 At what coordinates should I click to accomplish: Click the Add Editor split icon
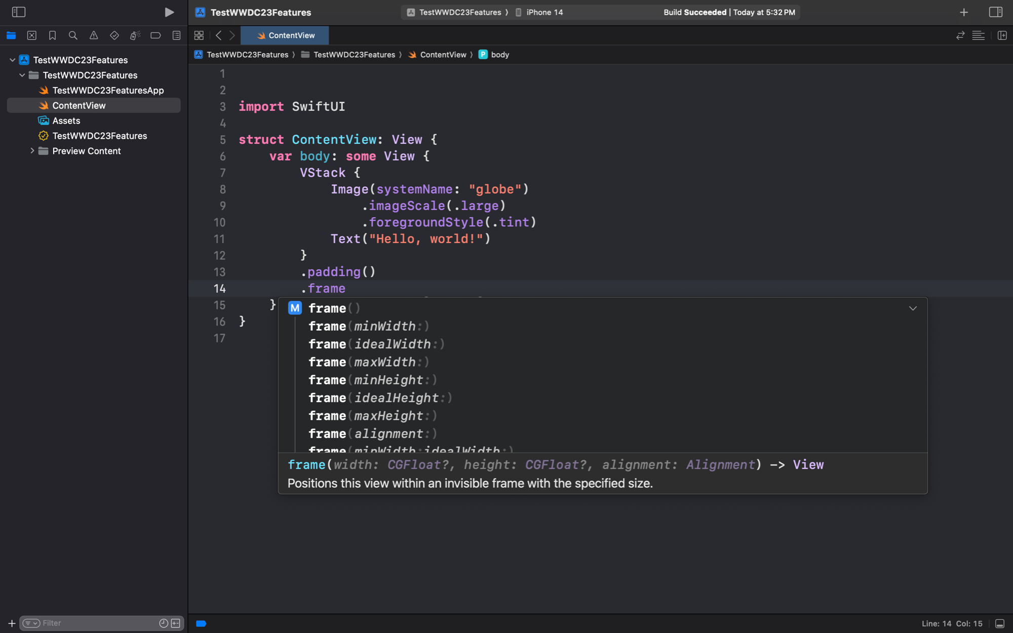[x=1002, y=35]
